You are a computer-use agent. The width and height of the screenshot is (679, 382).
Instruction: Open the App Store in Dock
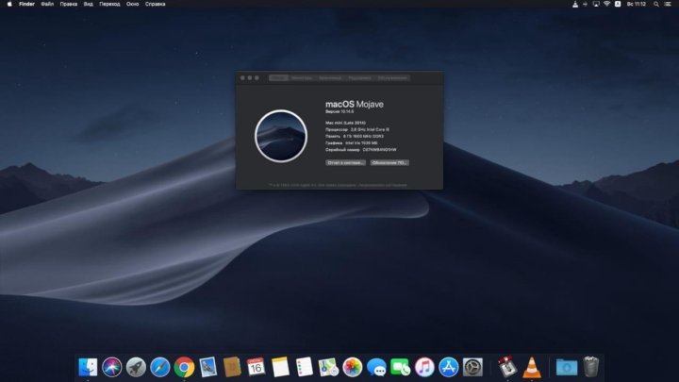(x=449, y=367)
